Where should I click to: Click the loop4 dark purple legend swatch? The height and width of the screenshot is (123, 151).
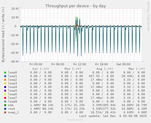(5, 87)
